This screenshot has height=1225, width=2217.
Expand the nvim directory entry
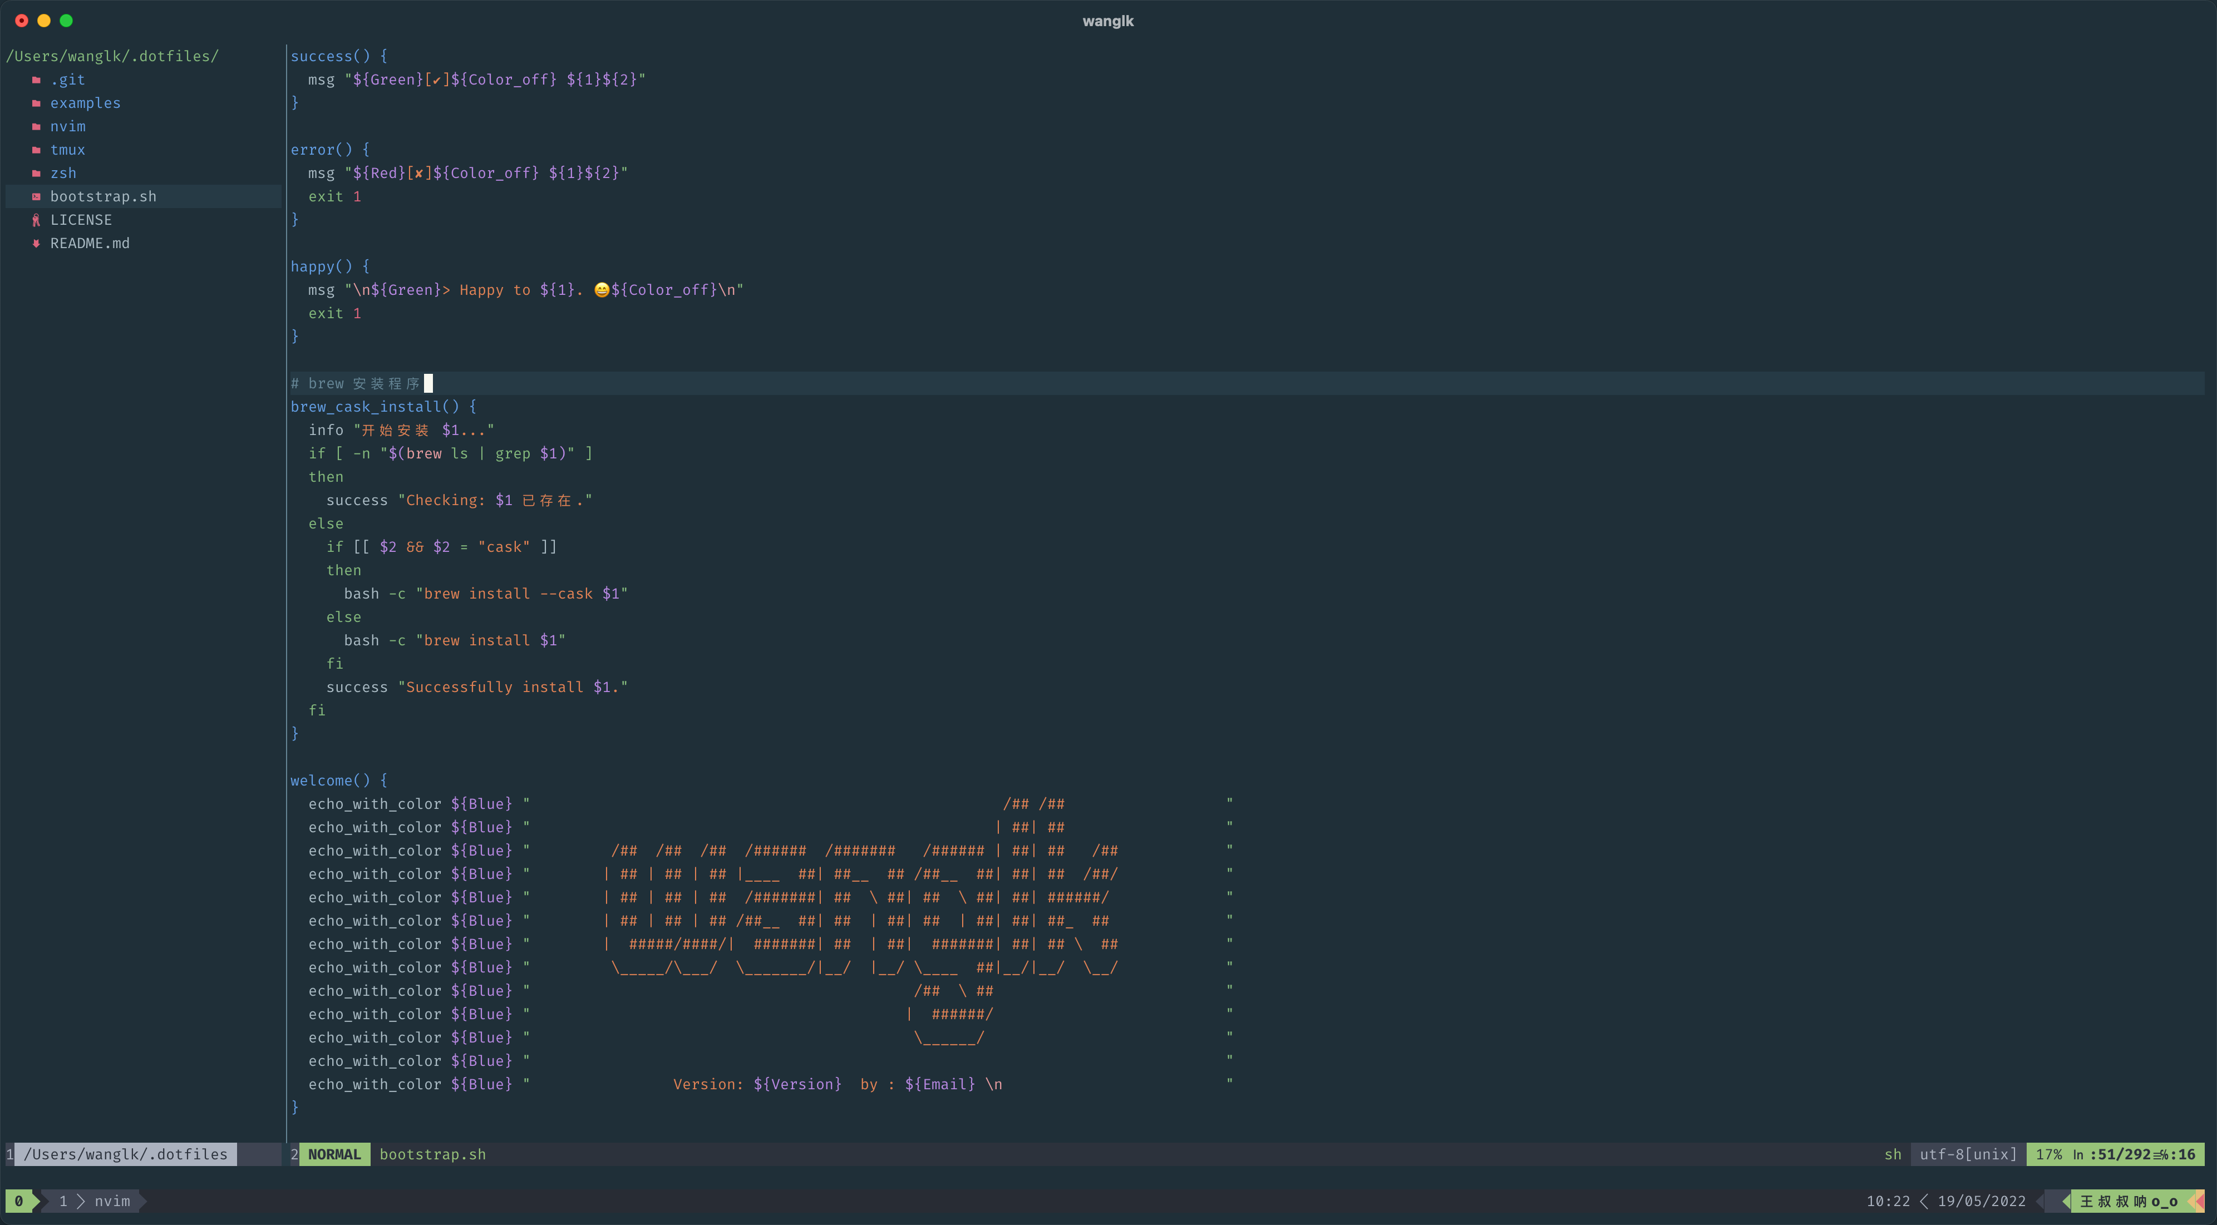(x=67, y=126)
